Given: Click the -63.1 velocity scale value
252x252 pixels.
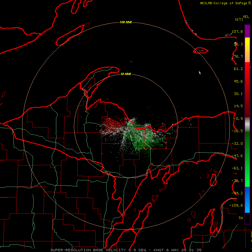Looking at the screenshot, I should [237, 168].
